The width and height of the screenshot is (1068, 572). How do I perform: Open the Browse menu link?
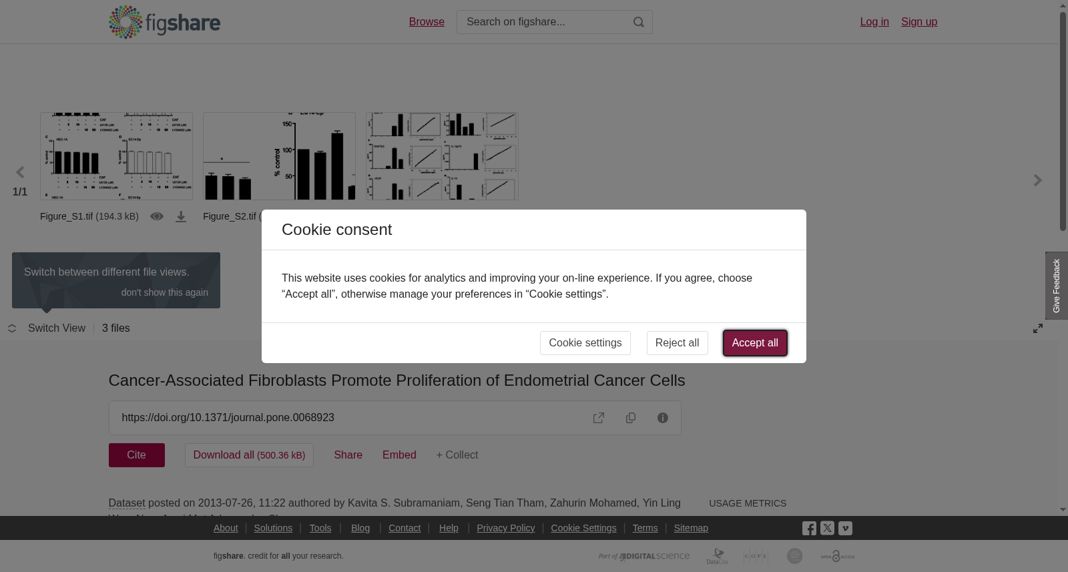(427, 22)
